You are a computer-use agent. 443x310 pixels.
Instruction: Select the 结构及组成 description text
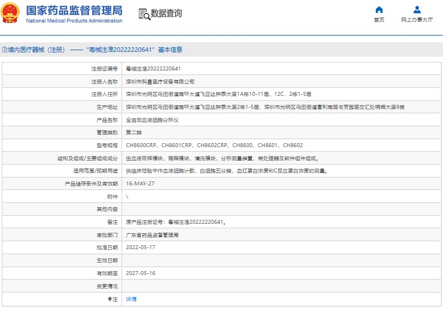(x=223, y=159)
